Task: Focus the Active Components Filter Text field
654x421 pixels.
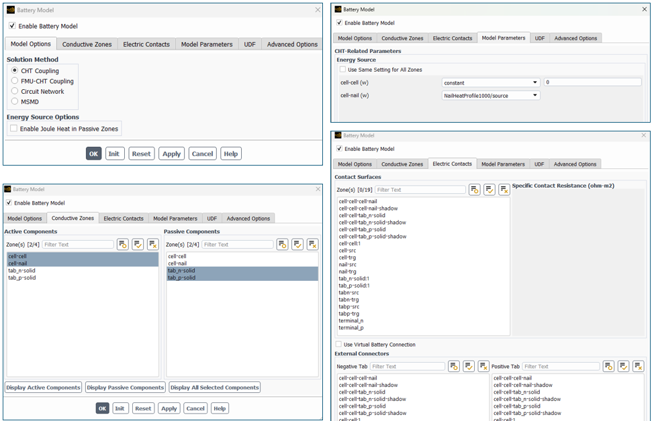Action: click(78, 245)
